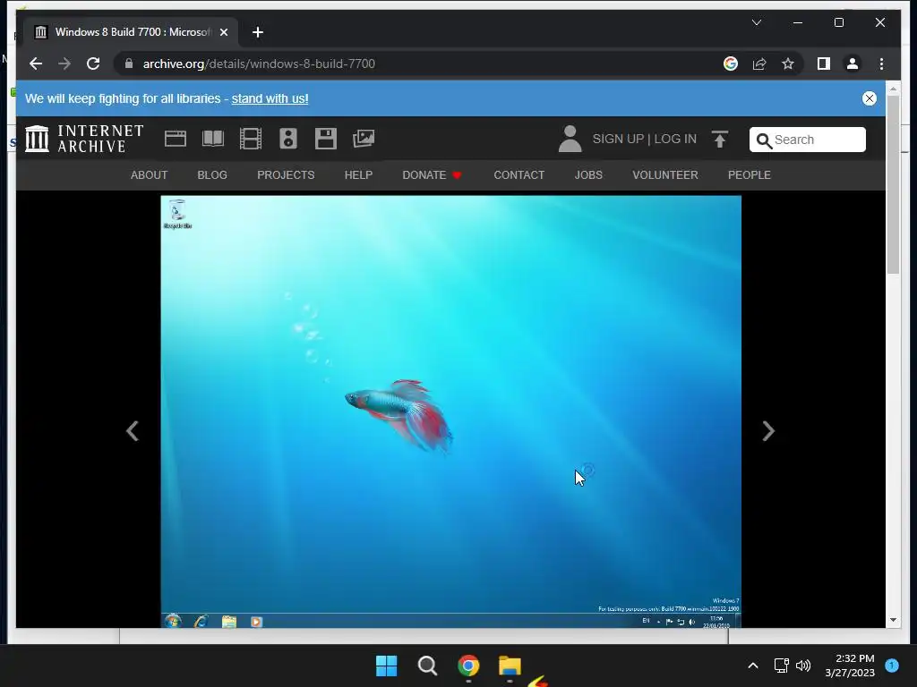
Task: Open the tab search dropdown arrow
Action: point(757,22)
